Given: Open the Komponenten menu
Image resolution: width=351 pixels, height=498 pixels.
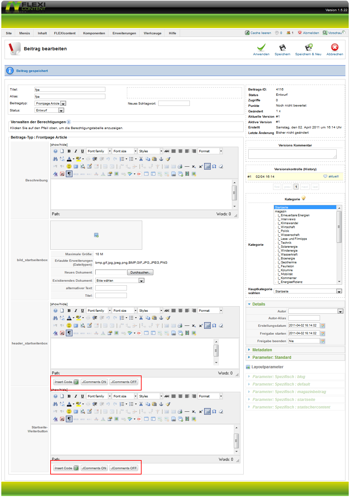Looking at the screenshot, I should point(94,33).
